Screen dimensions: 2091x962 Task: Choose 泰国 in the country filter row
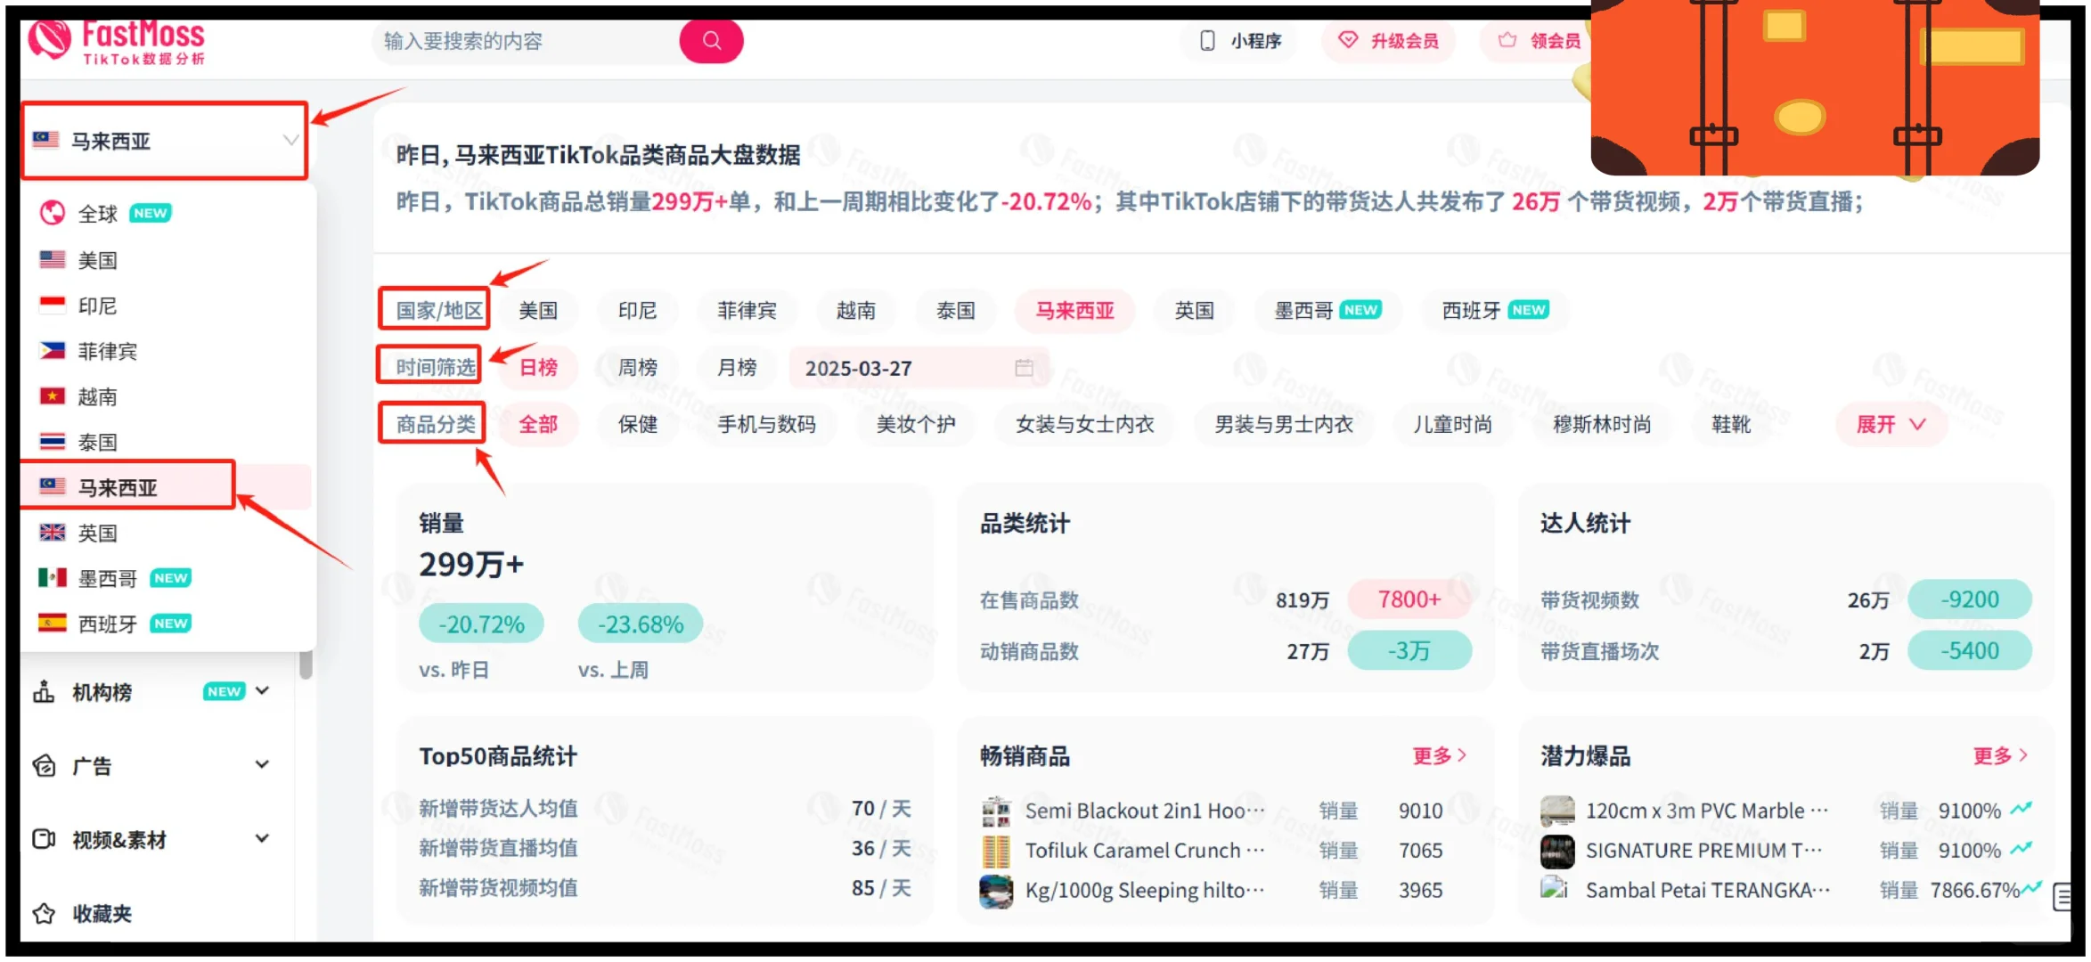point(955,310)
